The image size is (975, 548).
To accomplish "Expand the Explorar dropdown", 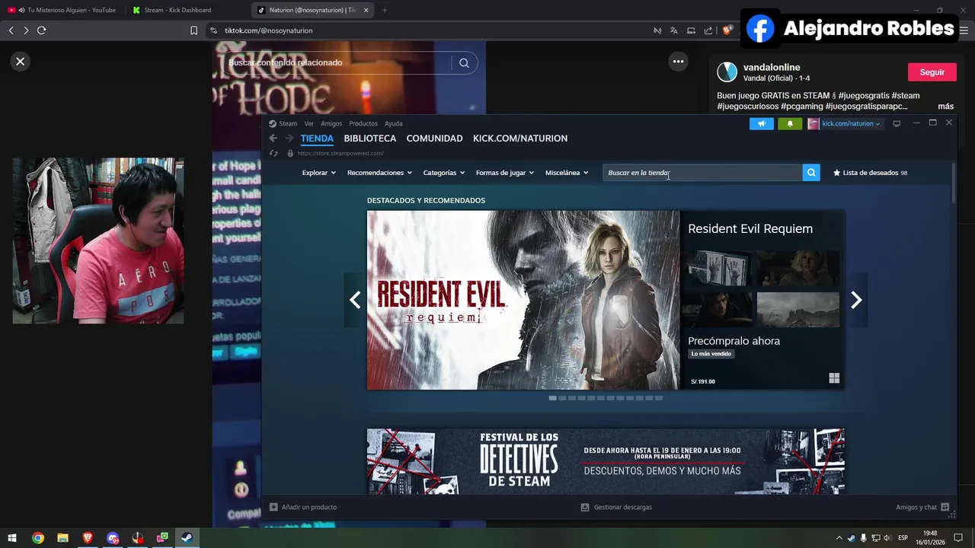I will coord(318,173).
